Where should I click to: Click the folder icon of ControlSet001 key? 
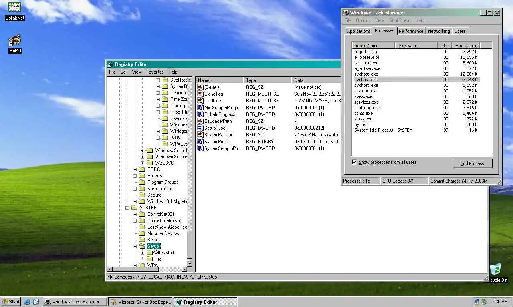[x=142, y=214]
